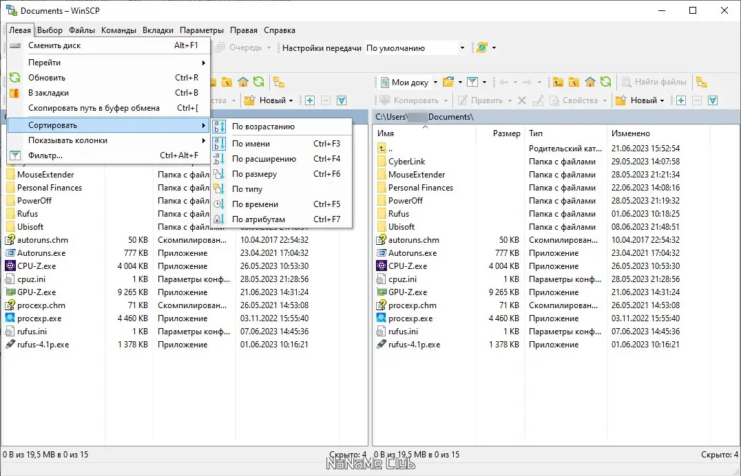
Task: Go to parent directory in right panel
Action: (558, 82)
